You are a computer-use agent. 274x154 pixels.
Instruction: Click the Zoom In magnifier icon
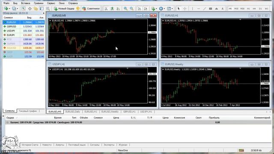pos(125,9)
